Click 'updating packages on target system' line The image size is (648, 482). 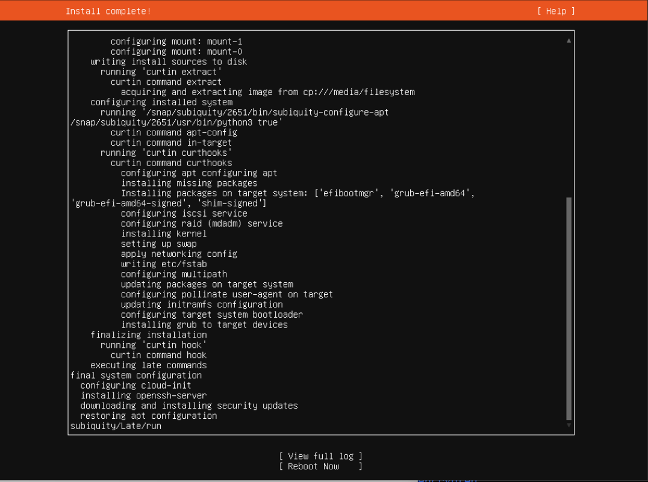[207, 284]
